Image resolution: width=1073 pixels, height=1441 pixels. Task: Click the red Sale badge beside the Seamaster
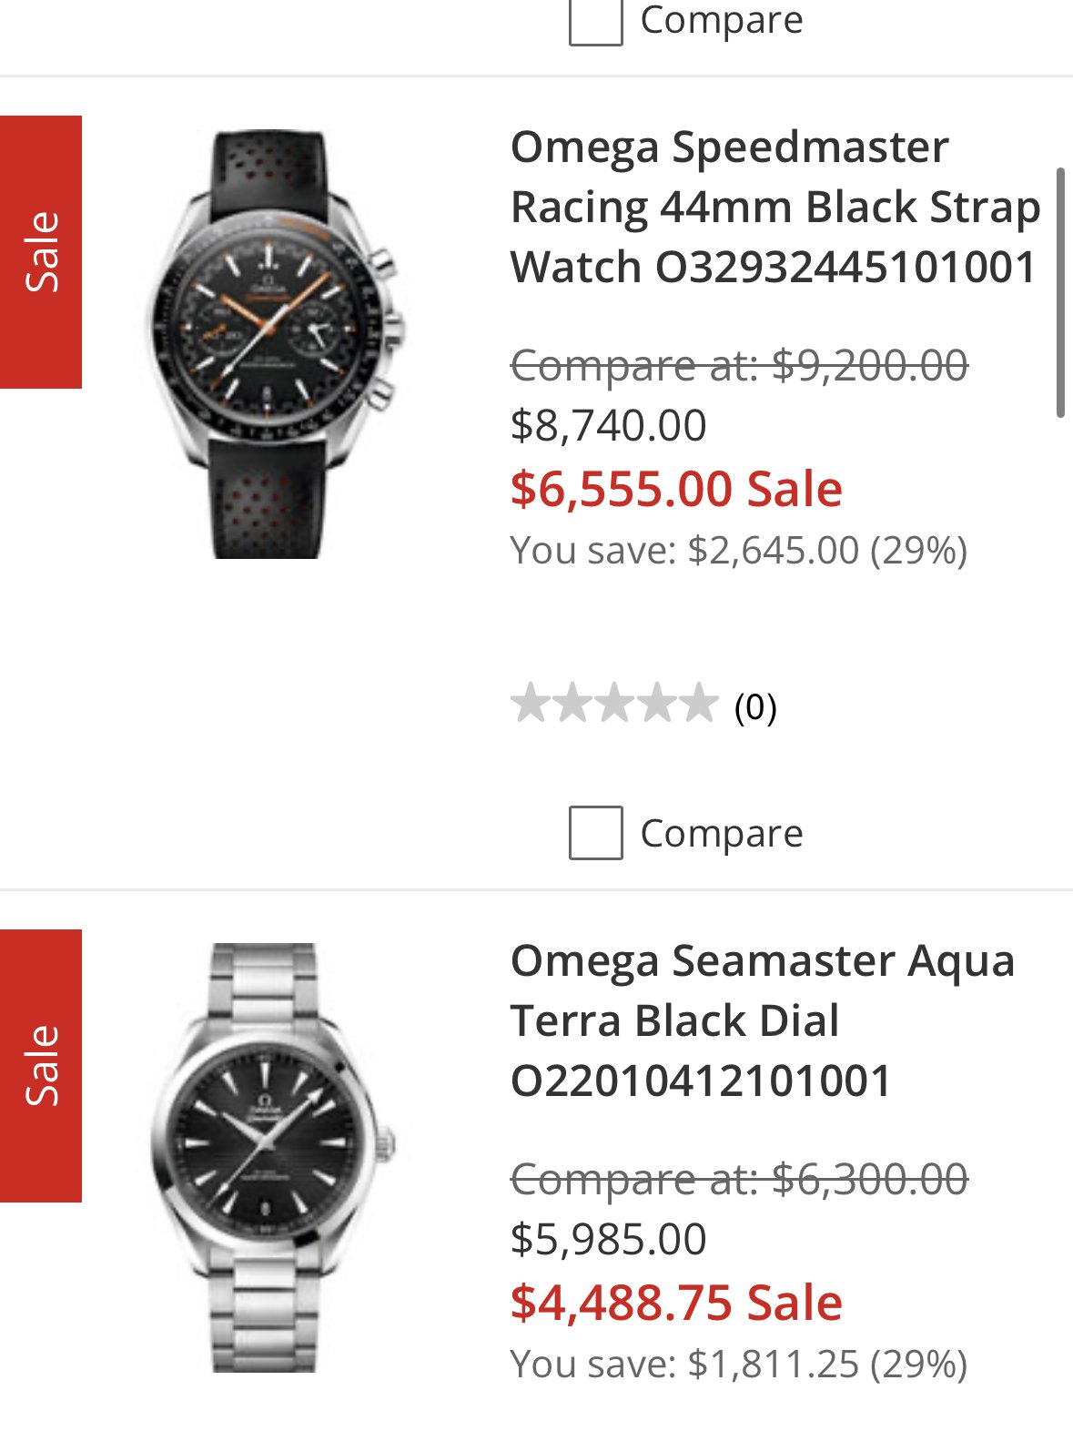point(41,1066)
